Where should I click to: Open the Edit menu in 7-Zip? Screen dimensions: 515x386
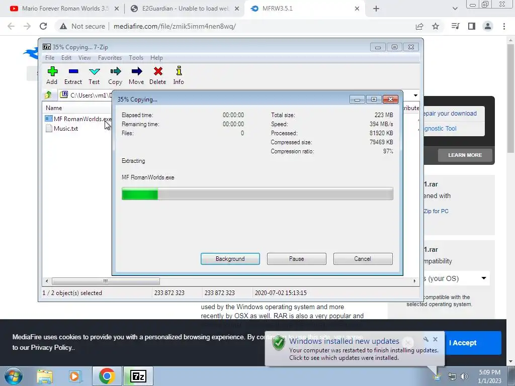[x=66, y=58]
